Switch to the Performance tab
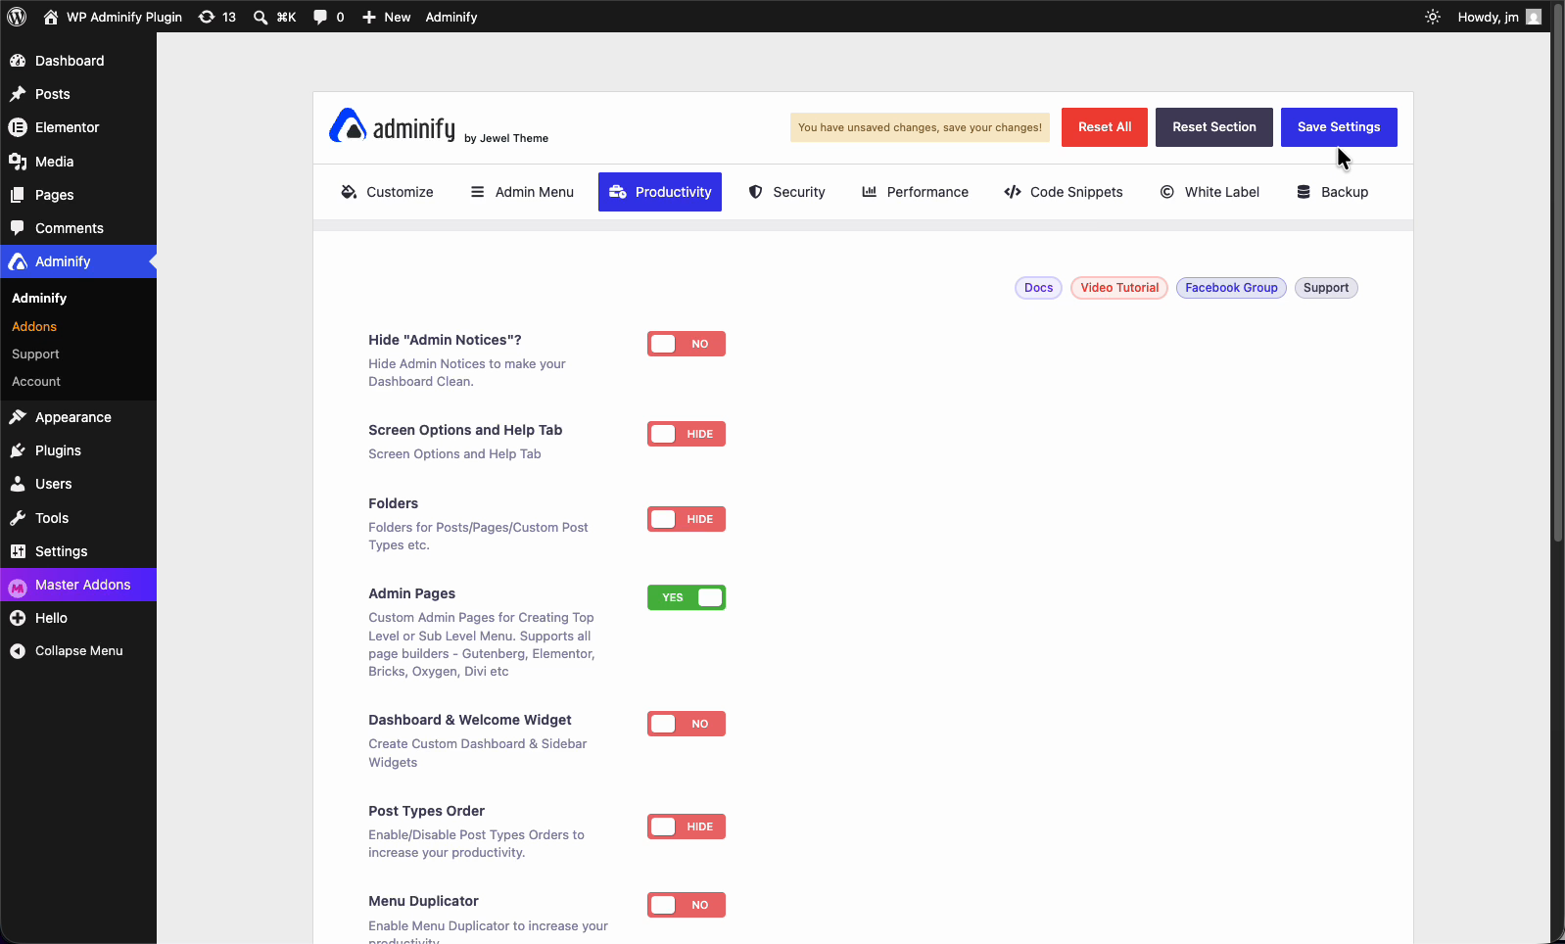This screenshot has width=1565, height=944. 915,192
